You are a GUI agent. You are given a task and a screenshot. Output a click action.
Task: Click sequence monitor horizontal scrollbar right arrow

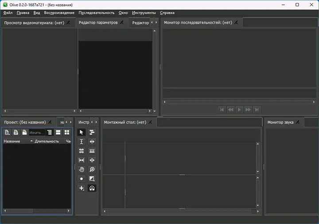(x=314, y=102)
